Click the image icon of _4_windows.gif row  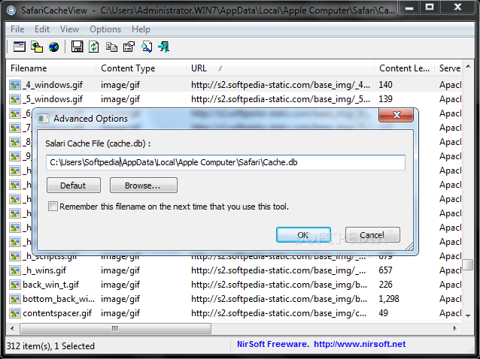coord(15,85)
